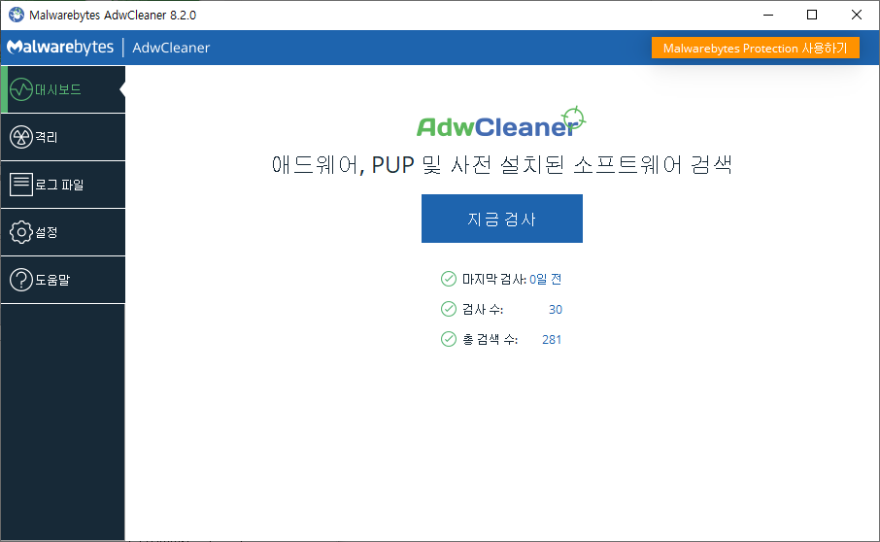Close the AdwCleaner window
This screenshot has width=880, height=542.
[857, 15]
